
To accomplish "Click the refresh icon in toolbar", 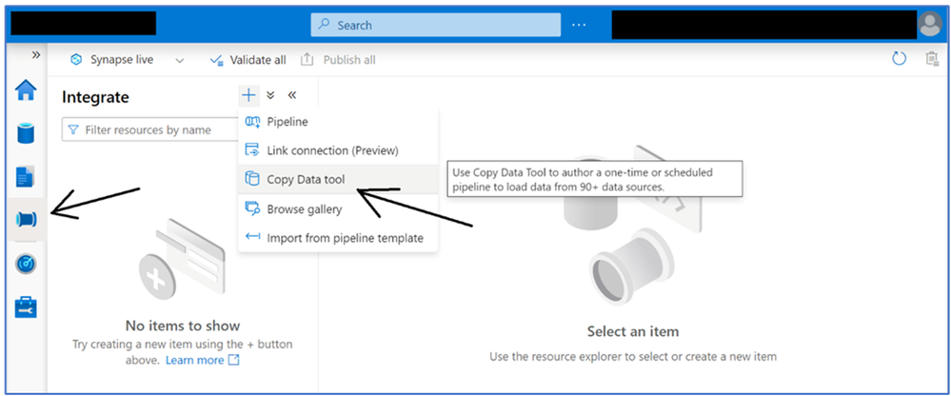I will [x=899, y=59].
